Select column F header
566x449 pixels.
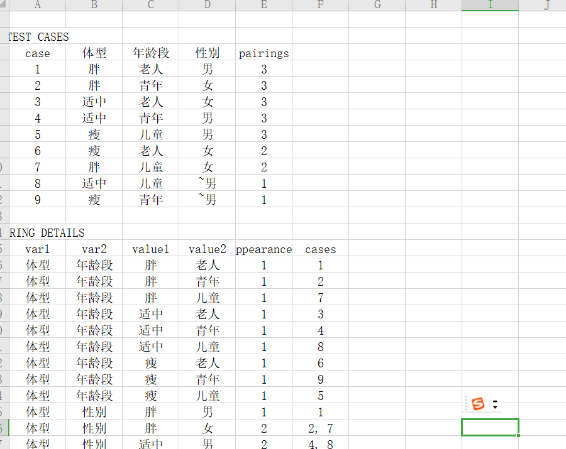321,5
